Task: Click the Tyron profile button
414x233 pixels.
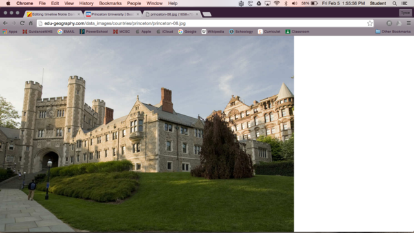Action: tap(406, 13)
